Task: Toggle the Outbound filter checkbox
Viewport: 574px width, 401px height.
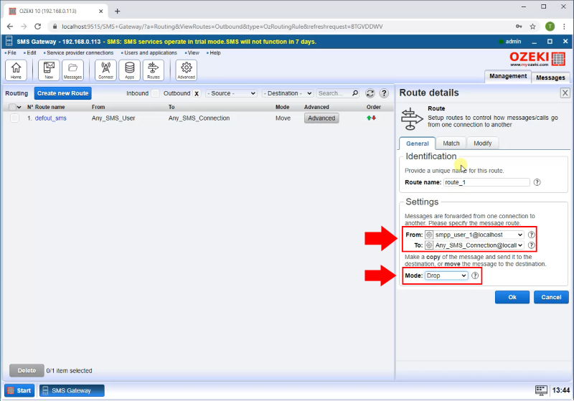Action: point(197,93)
